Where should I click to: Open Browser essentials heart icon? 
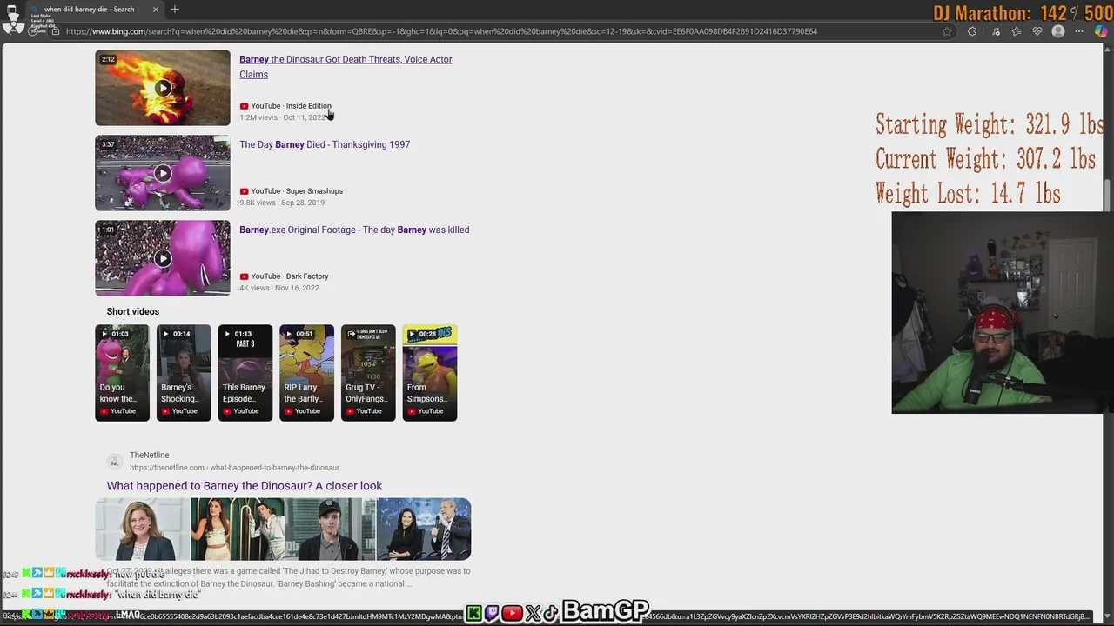tap(1037, 31)
